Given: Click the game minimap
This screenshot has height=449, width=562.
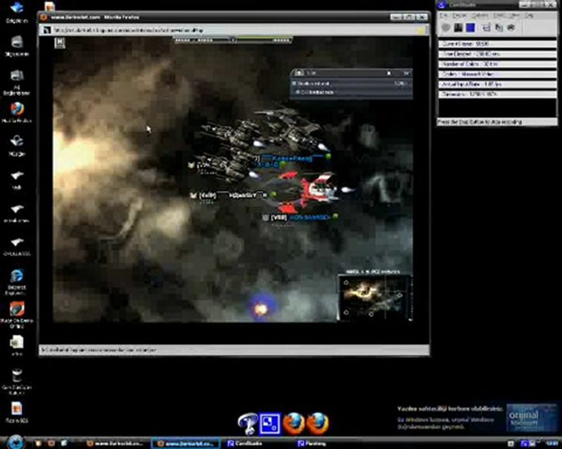Looking at the screenshot, I should (x=375, y=298).
